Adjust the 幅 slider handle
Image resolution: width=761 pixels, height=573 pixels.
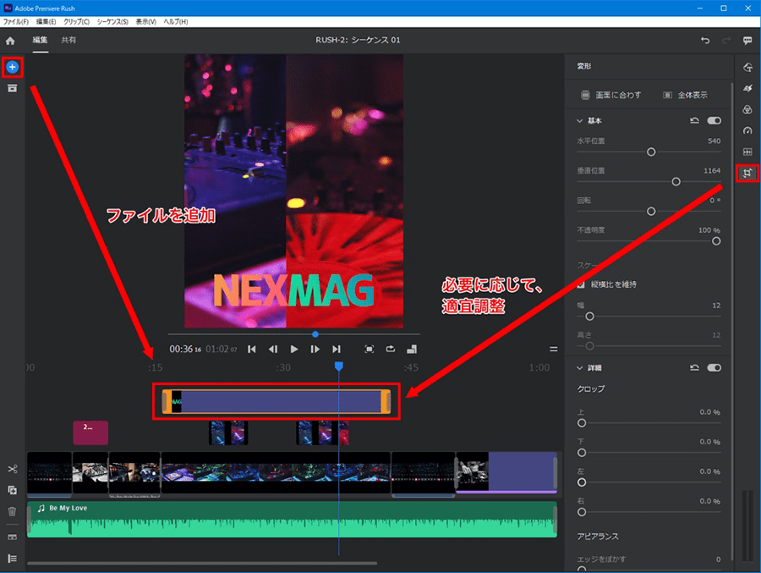tap(589, 317)
